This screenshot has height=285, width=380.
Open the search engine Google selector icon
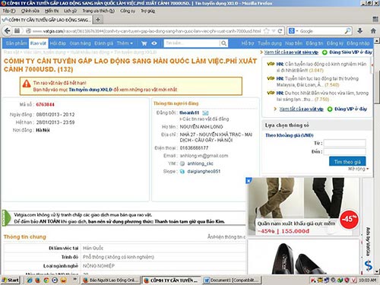pos(293,31)
